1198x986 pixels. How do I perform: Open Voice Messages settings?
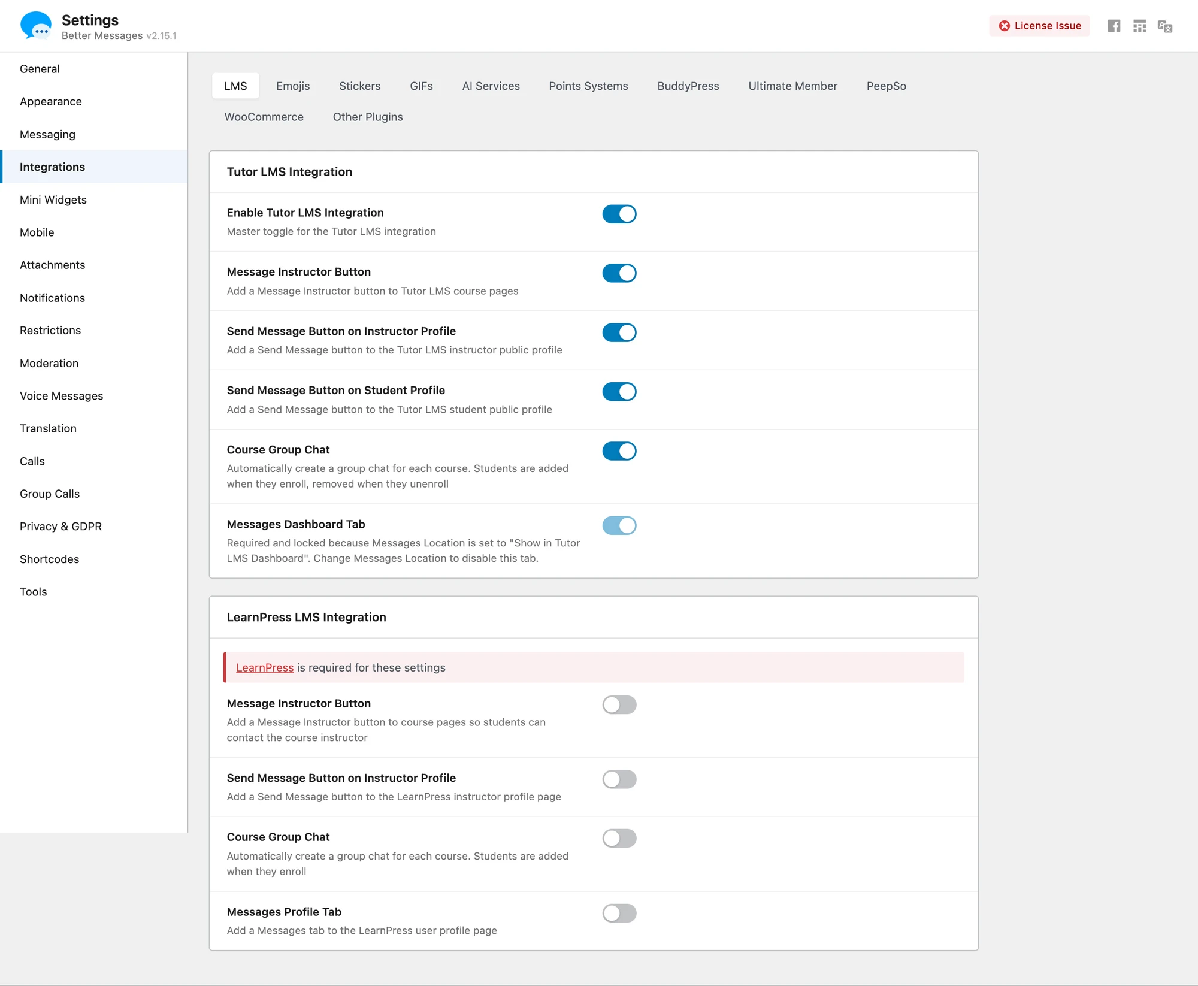[94, 395]
